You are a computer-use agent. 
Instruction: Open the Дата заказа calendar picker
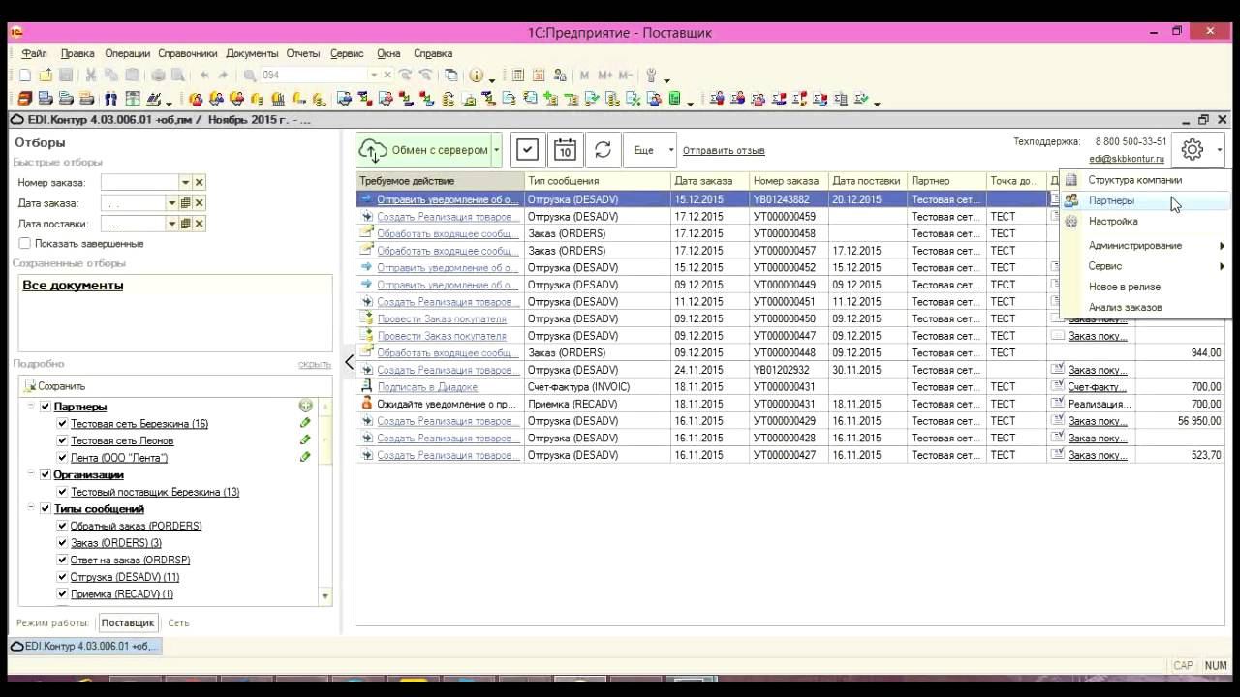[186, 203]
